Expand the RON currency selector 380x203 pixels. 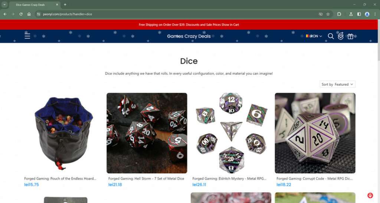pos(314,36)
